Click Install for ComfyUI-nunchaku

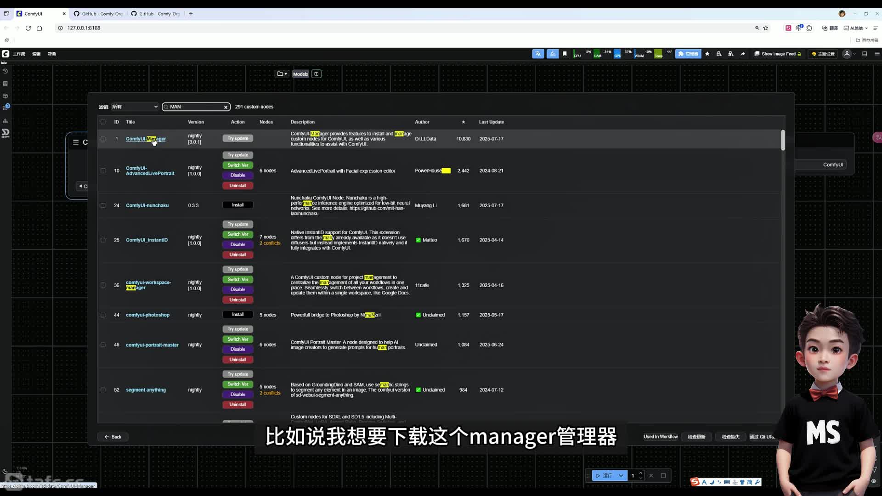pos(238,205)
